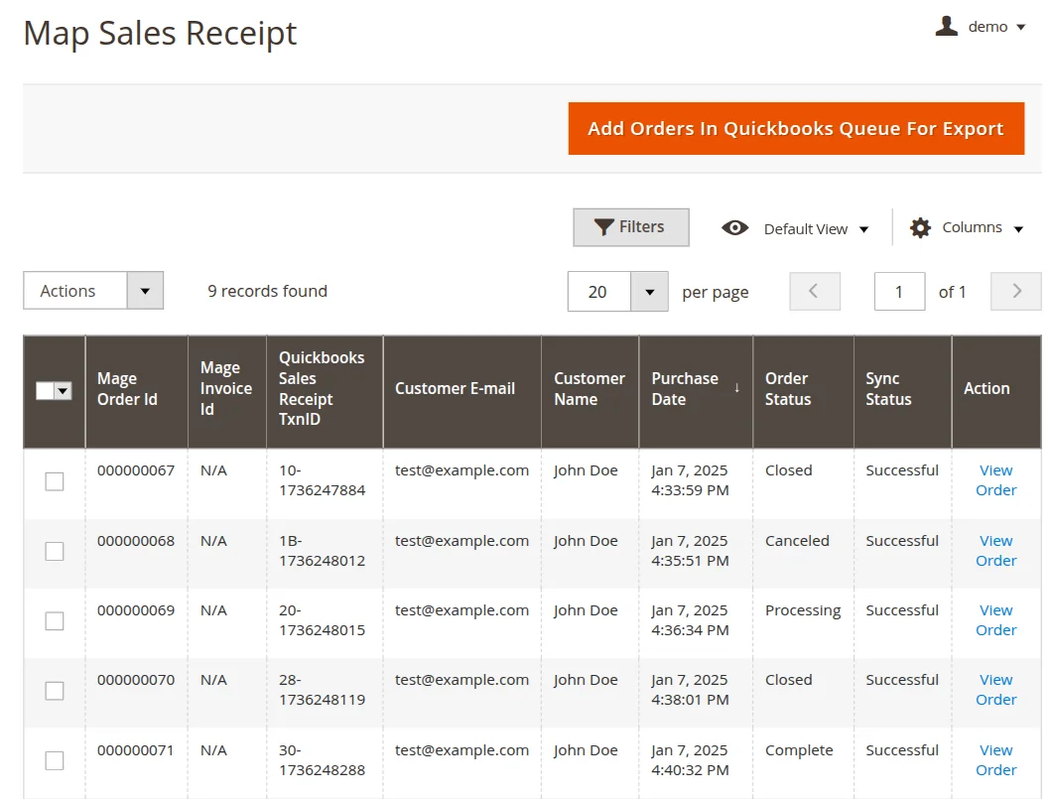The image size is (1051, 799).
Task: Tick checkbox for order 000000069
Action: [55, 621]
